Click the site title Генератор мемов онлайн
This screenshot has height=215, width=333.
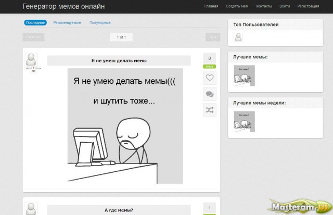[63, 6]
